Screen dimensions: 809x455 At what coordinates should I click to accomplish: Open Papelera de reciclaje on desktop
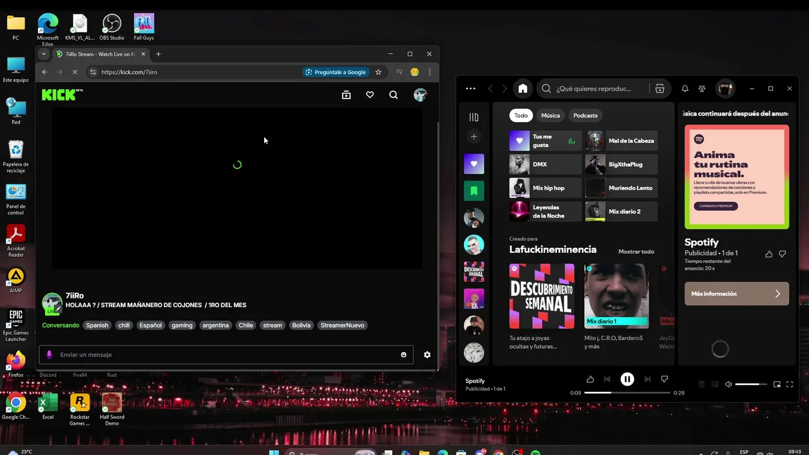[x=16, y=157]
